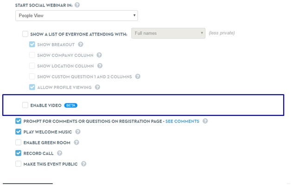
Task: Open help icon next to Record Call
Action: (x=60, y=153)
